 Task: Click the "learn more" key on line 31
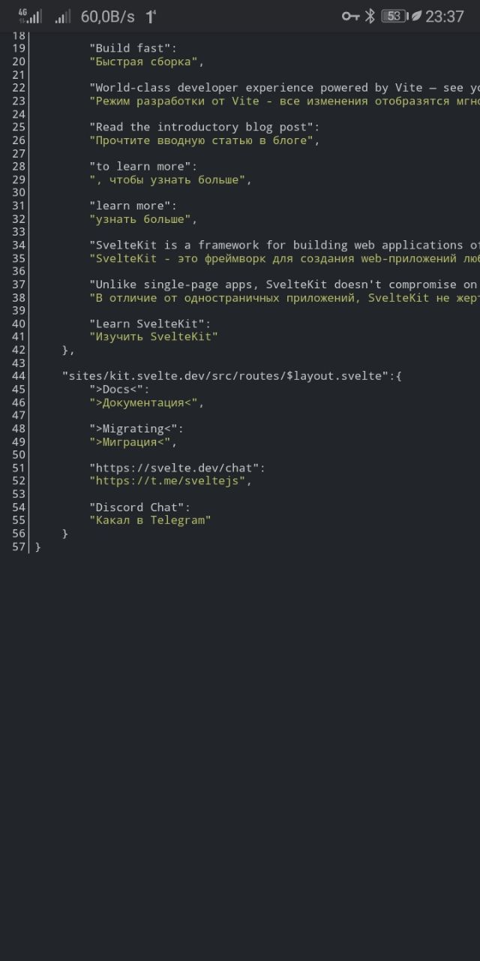(x=133, y=206)
